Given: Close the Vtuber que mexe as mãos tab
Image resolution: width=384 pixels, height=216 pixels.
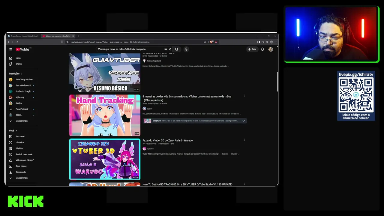Looking at the screenshot, I should tap(73, 36).
